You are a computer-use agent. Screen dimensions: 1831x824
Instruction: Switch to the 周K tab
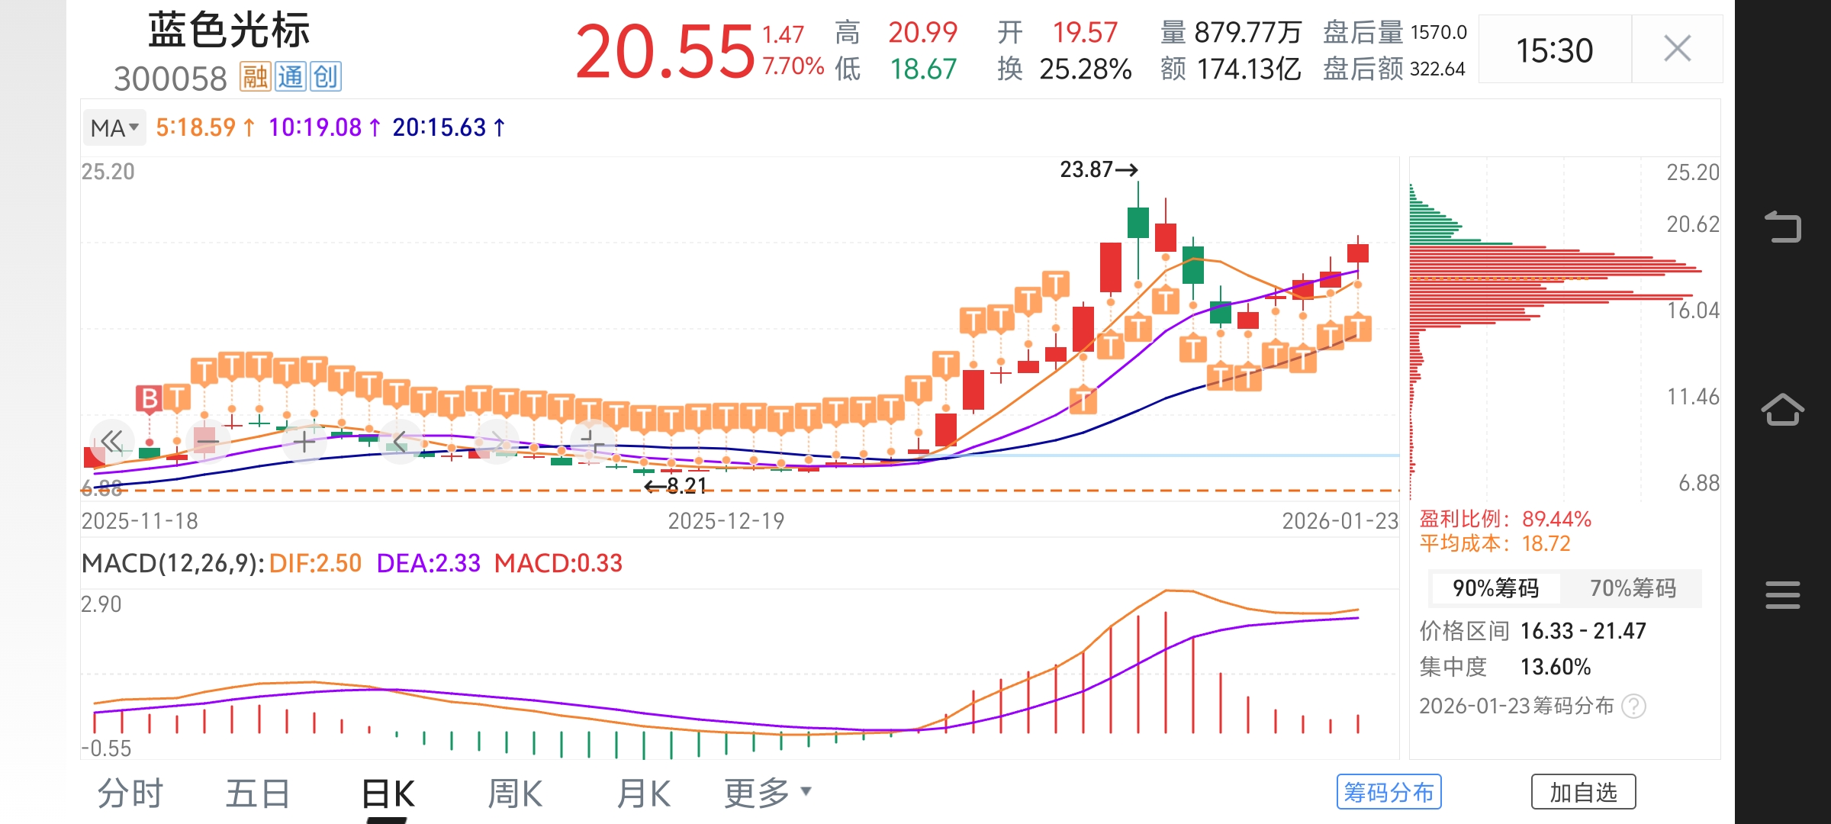(515, 793)
